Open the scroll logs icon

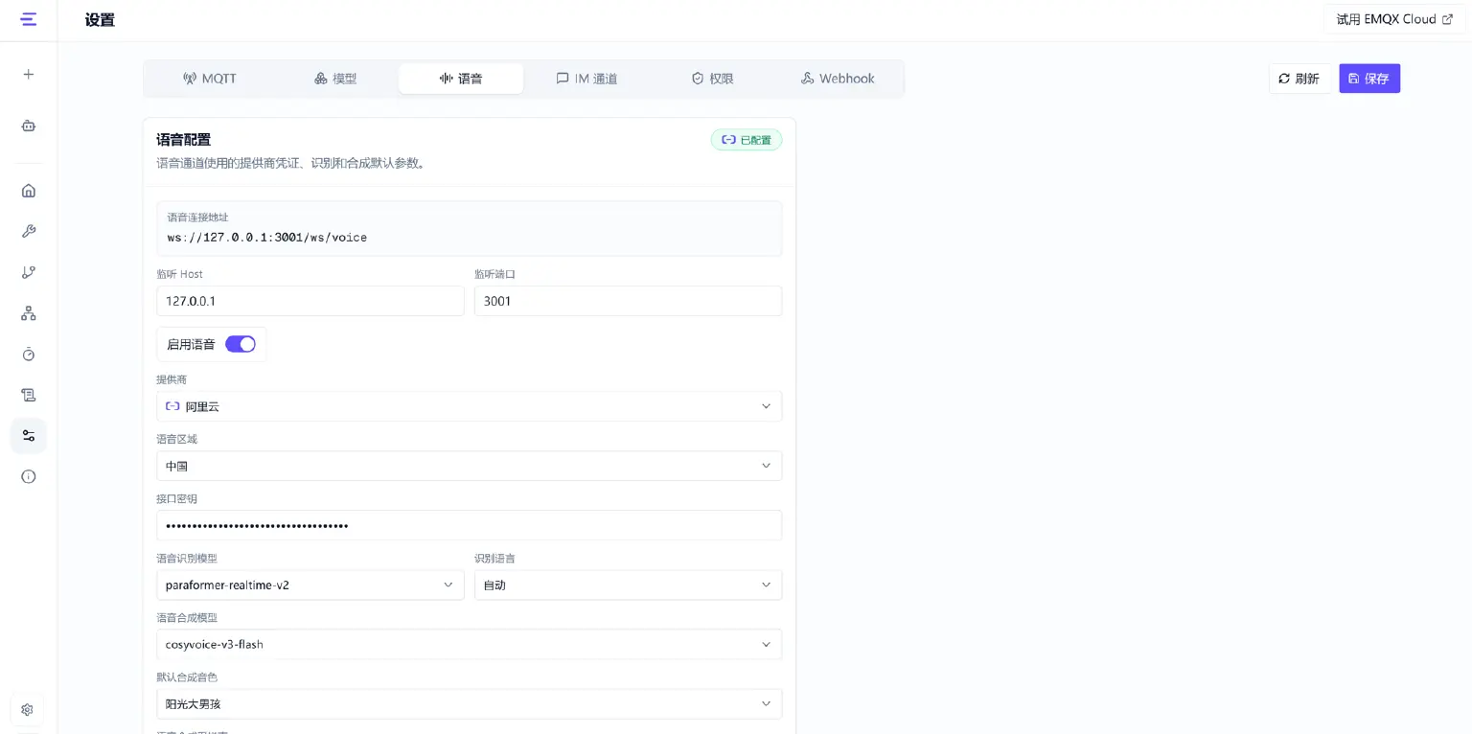pyautogui.click(x=29, y=395)
